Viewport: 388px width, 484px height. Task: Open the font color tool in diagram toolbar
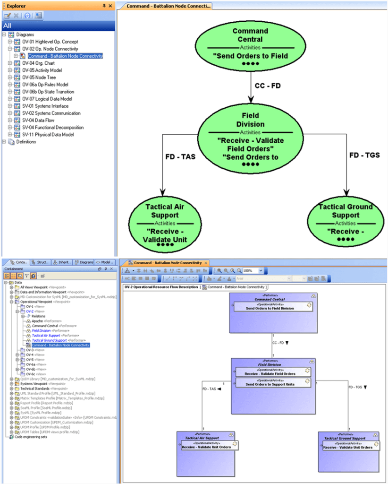point(229,277)
